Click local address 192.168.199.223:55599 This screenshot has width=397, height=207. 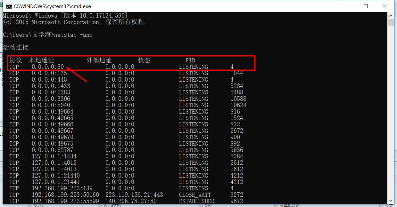tap(65, 201)
